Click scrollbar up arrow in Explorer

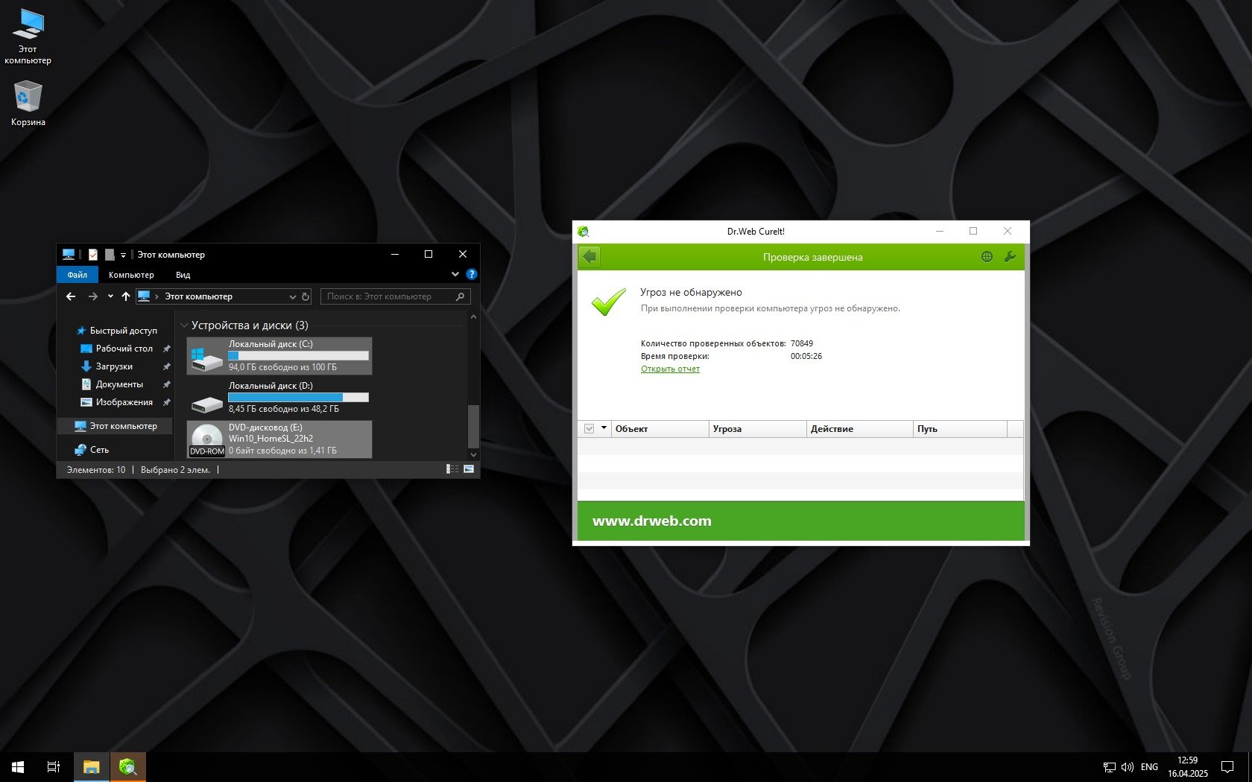click(x=473, y=317)
